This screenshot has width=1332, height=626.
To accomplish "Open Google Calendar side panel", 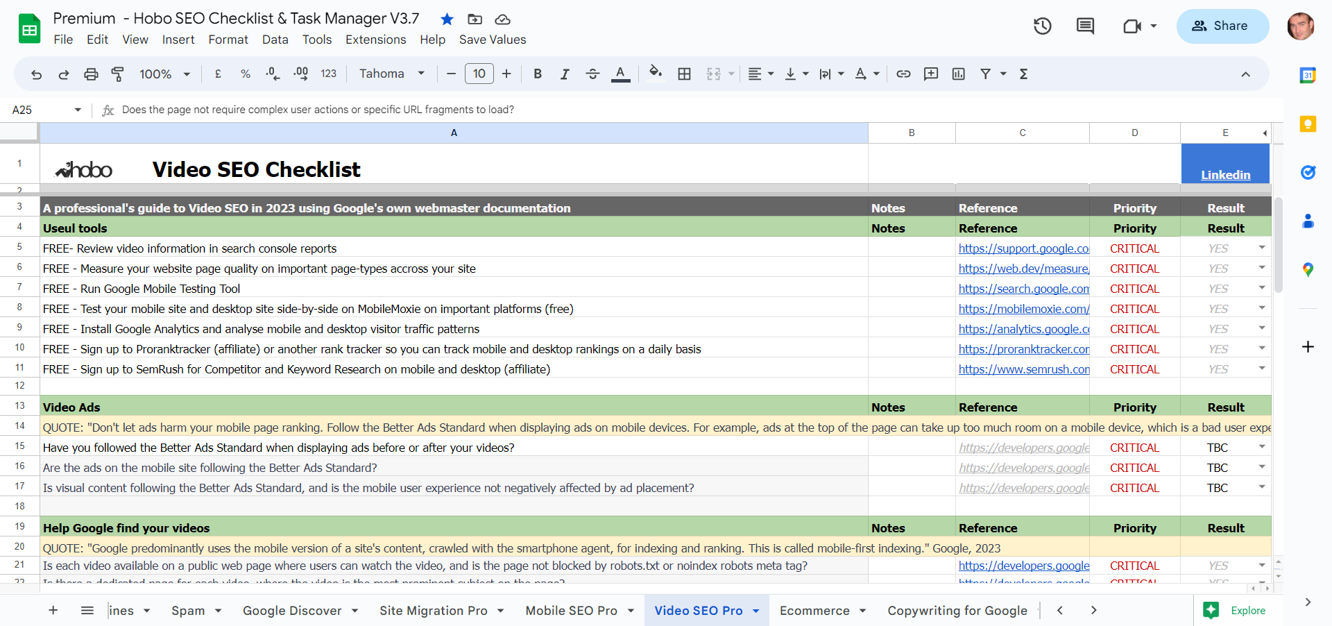I will [1308, 76].
